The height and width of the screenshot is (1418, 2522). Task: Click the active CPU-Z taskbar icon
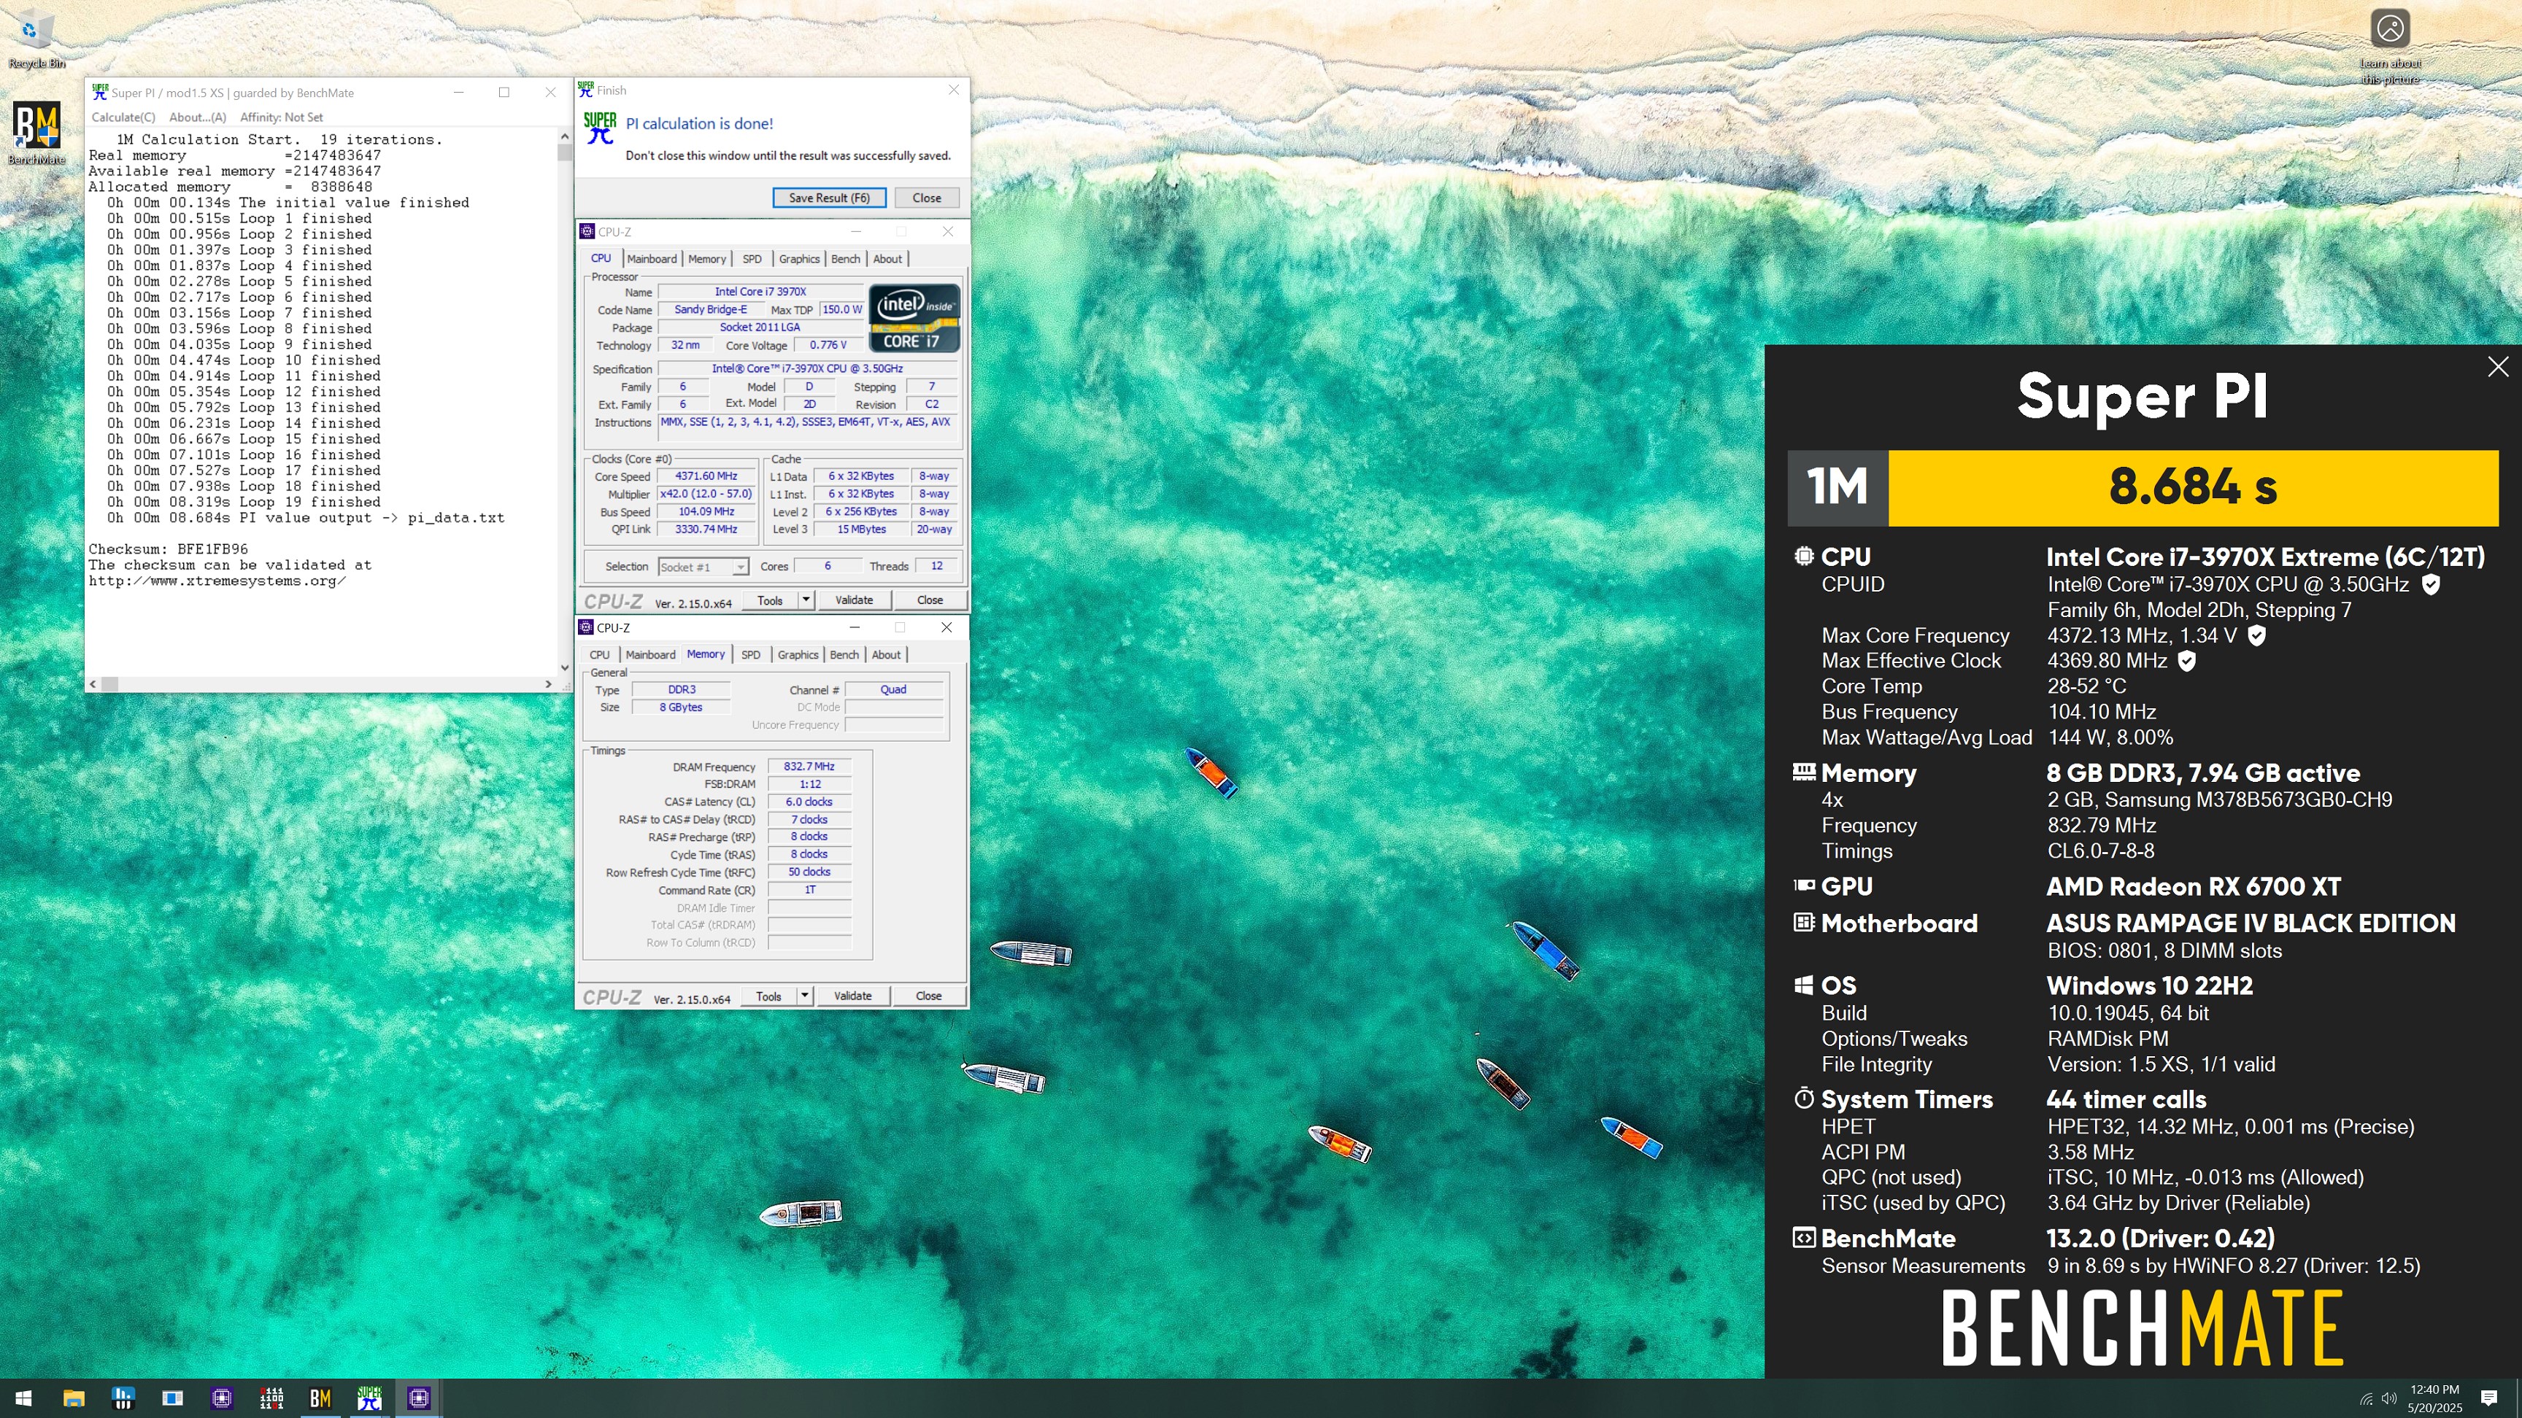coord(419,1398)
